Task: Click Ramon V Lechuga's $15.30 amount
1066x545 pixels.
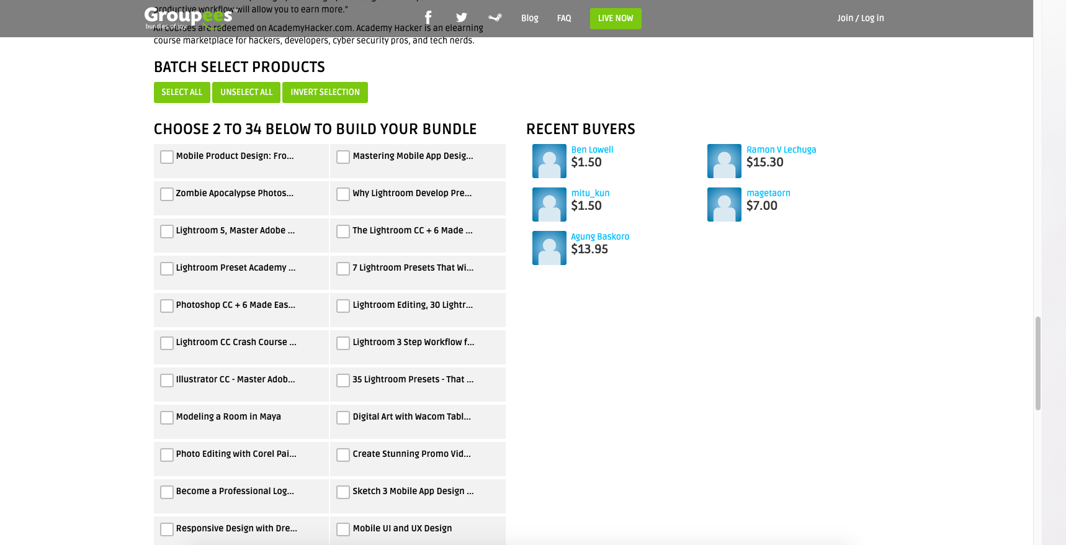Action: tap(765, 163)
